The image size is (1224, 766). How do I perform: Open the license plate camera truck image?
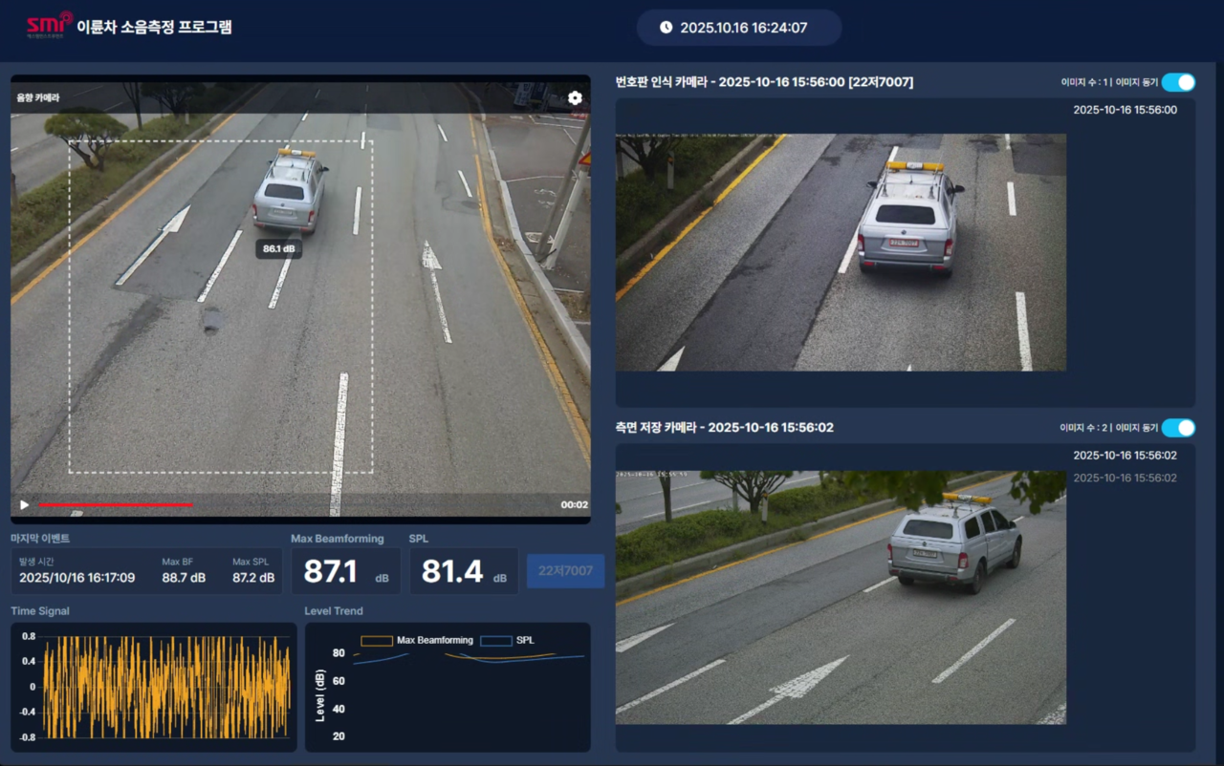tap(840, 252)
